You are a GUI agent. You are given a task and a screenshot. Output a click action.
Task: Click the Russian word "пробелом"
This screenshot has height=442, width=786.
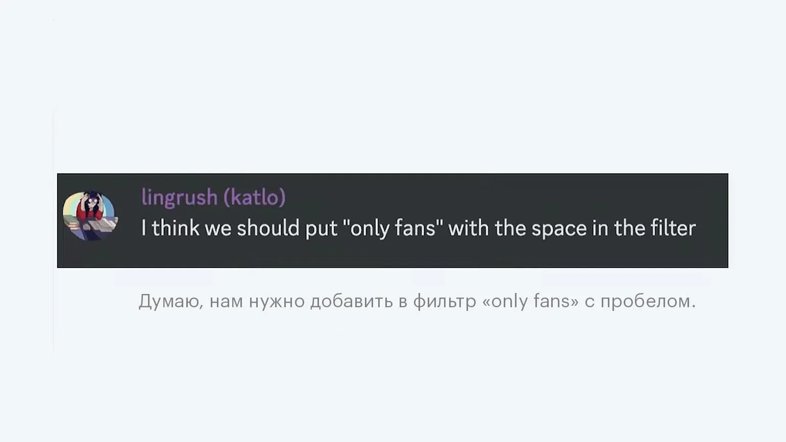[648, 302]
